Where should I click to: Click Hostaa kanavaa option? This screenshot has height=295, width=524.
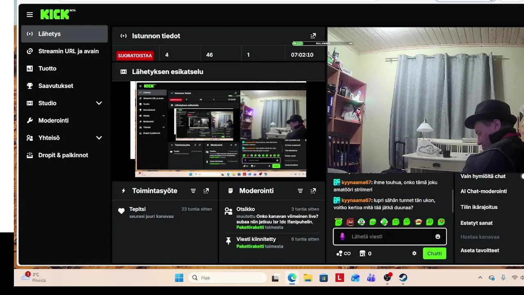tap(480, 237)
